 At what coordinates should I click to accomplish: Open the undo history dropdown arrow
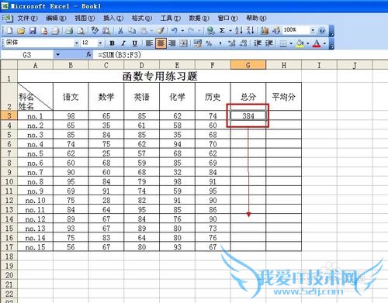point(182,31)
